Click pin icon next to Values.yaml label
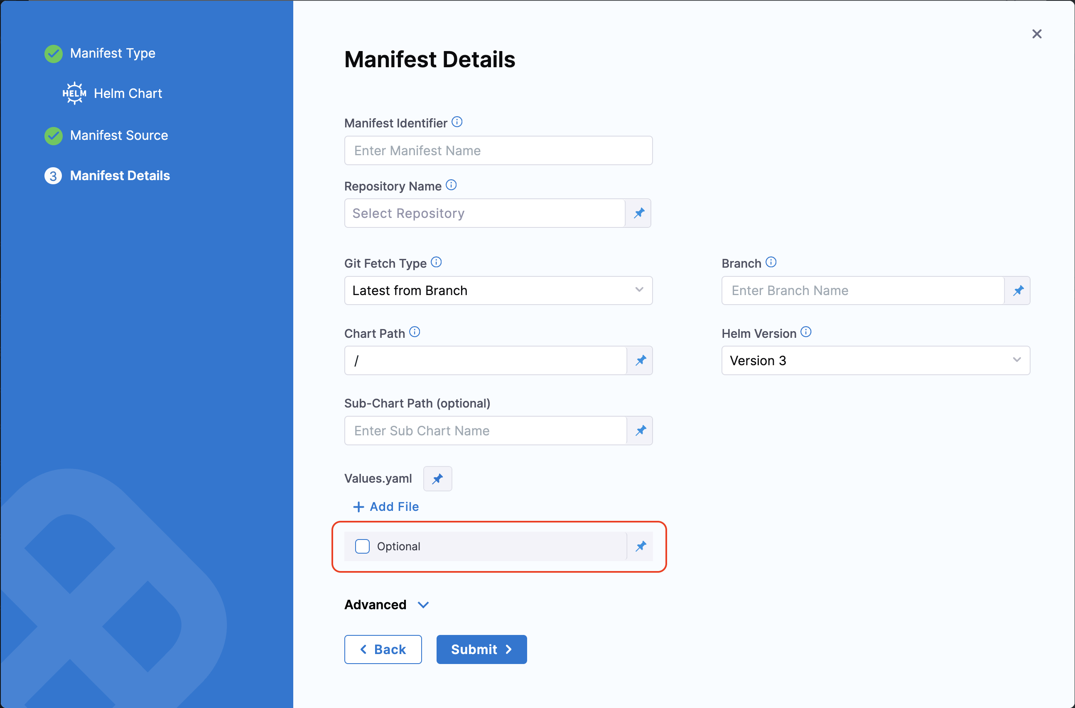Viewport: 1075px width, 708px height. point(437,479)
